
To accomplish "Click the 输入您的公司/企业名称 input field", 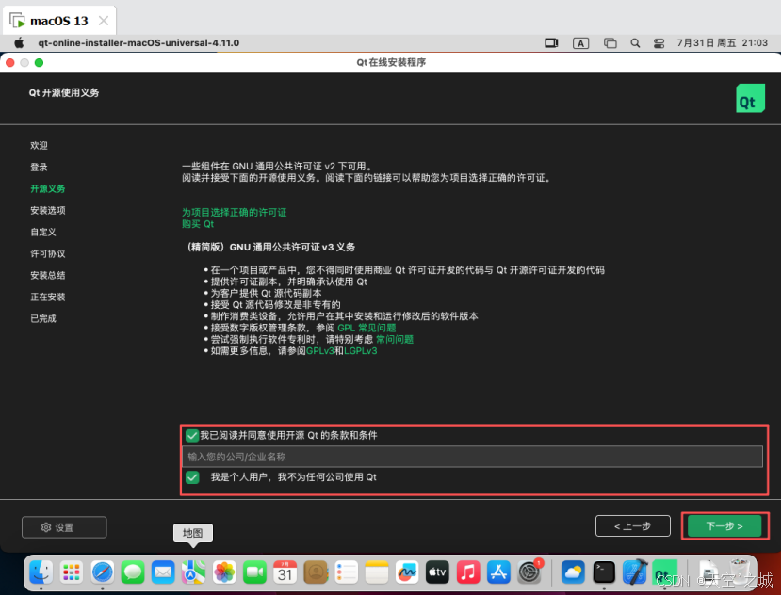I will pos(472,457).
